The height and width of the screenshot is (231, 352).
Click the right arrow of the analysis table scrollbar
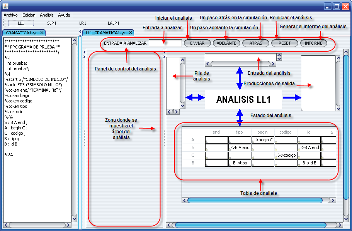(333, 200)
